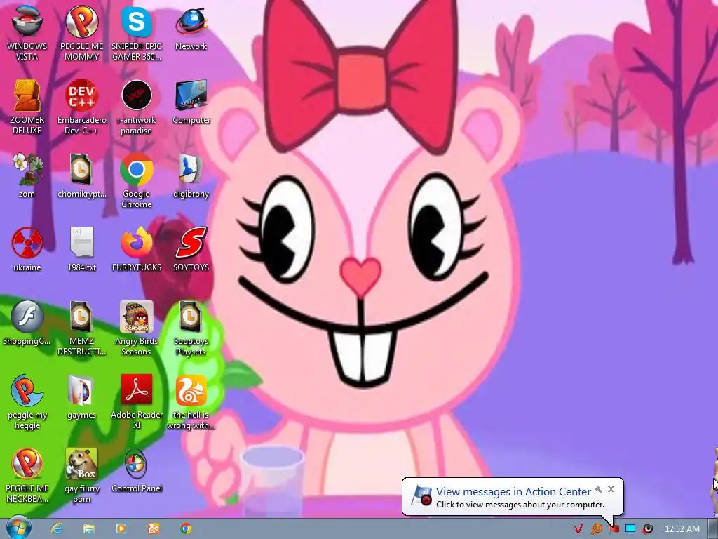Viewport: 718px width, 539px height.
Task: Select the Skype icon labeled SNIPED!! EPIC GAMER
Action: (x=137, y=33)
